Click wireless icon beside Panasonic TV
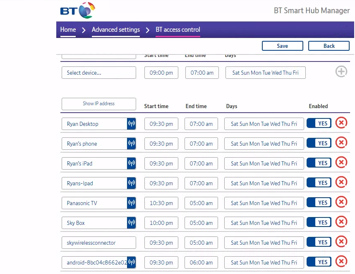 (131, 203)
